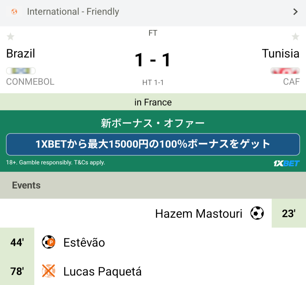Expand competition with the right chevron arrow
This screenshot has height=285, width=306.
[296, 12]
